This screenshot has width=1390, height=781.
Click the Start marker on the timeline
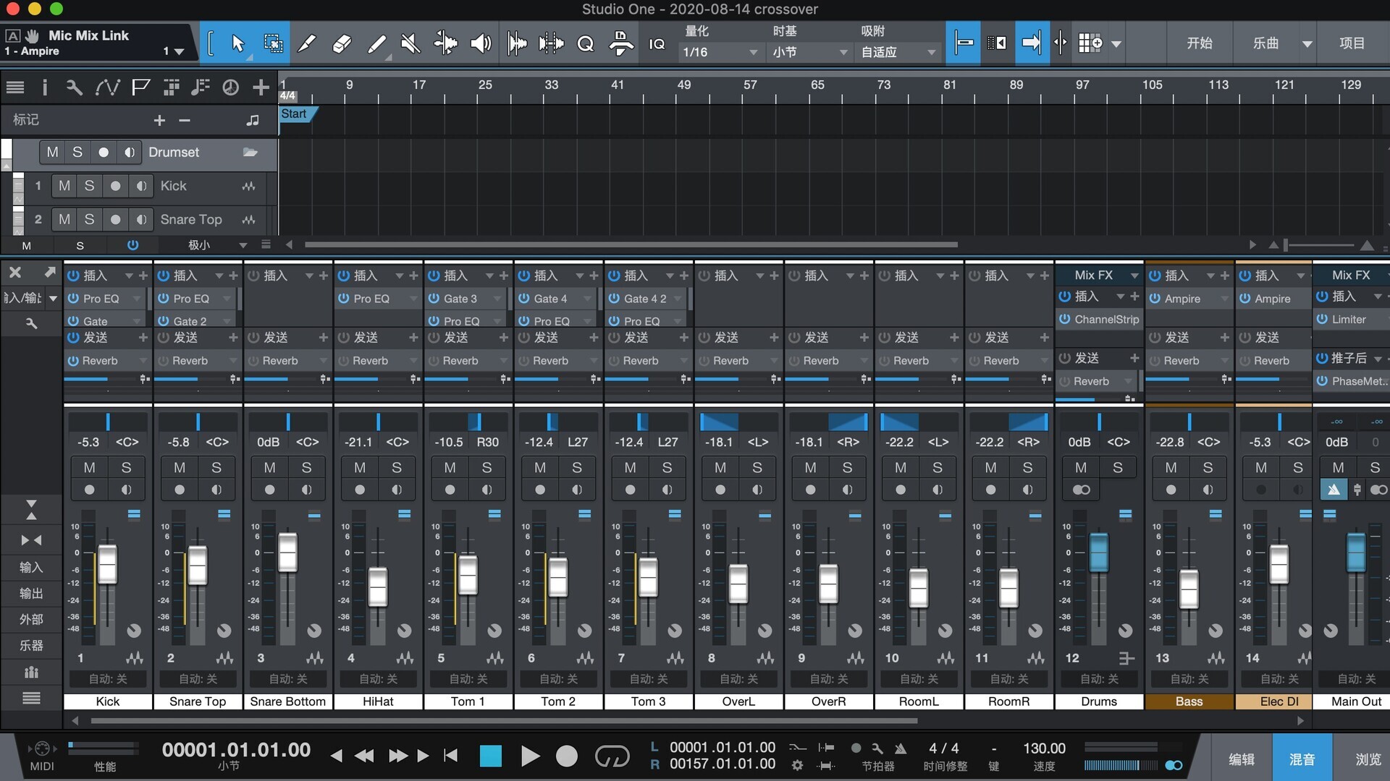293,113
